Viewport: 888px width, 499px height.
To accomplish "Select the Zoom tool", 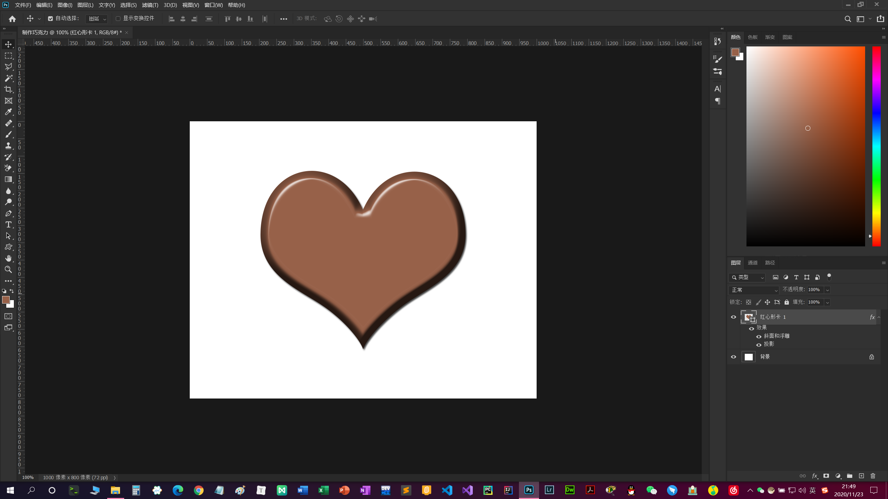I will click(8, 270).
